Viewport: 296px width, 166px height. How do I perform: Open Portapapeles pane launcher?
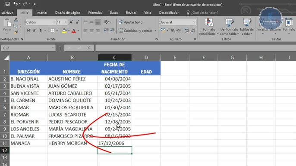[x=22, y=39]
